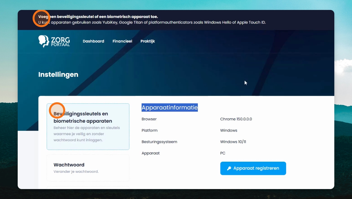Screen dimensions: 352x199
Task: Select the Beveiligingssleutels en biometrische apparaten card
Action: click(88, 127)
